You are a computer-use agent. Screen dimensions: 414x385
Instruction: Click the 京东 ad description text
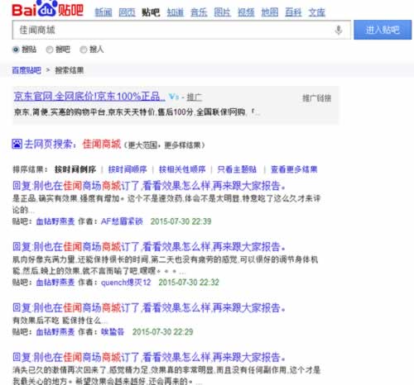(137, 112)
